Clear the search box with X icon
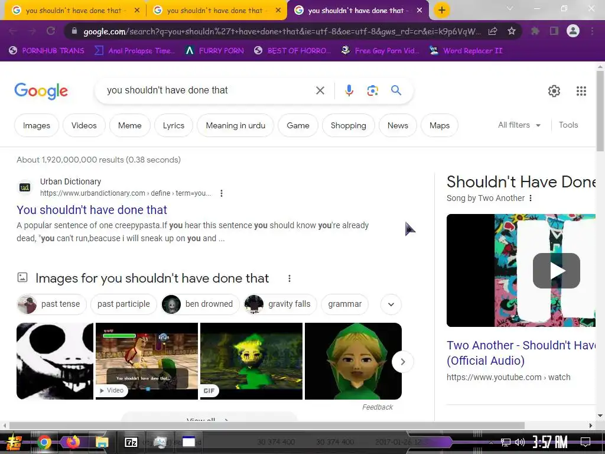Viewport: 605px width, 454px height. pos(320,90)
